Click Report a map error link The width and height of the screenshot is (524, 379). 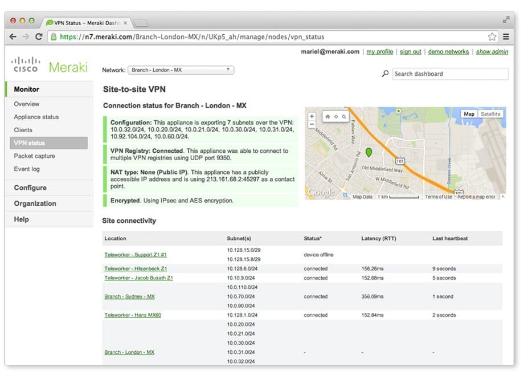click(476, 197)
